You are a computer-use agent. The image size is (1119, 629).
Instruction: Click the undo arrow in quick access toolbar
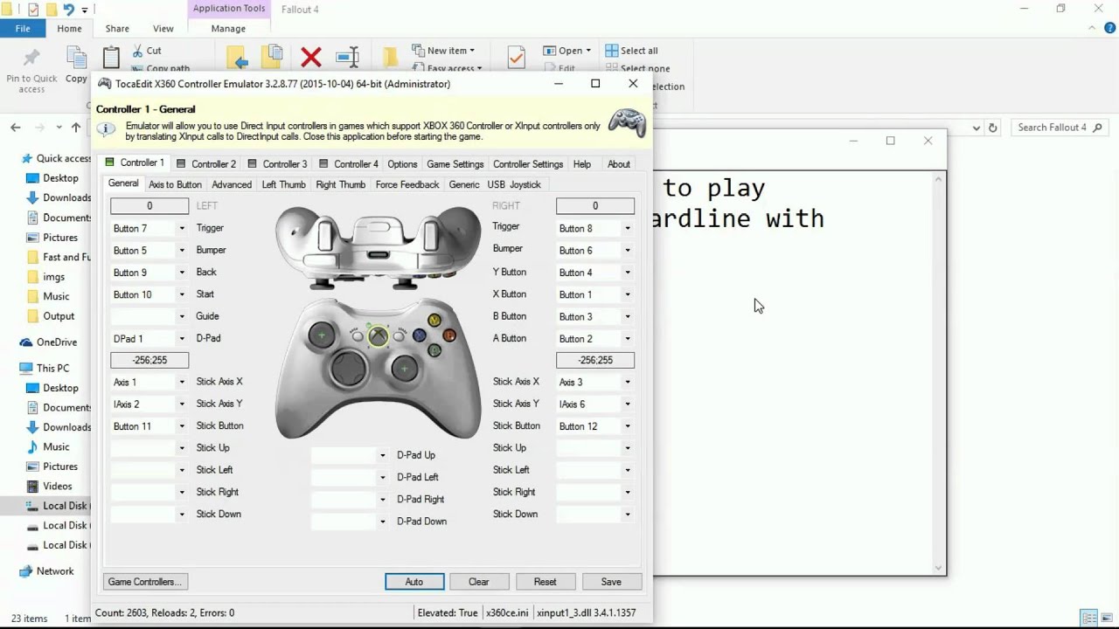click(68, 10)
